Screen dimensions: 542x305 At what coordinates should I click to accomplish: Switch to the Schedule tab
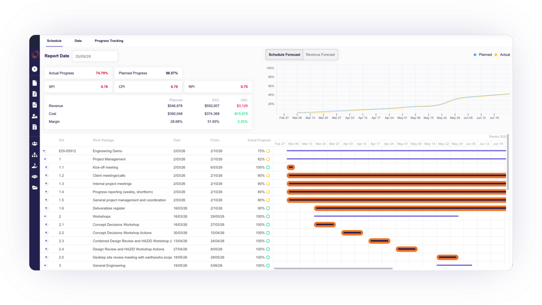[x=54, y=41]
